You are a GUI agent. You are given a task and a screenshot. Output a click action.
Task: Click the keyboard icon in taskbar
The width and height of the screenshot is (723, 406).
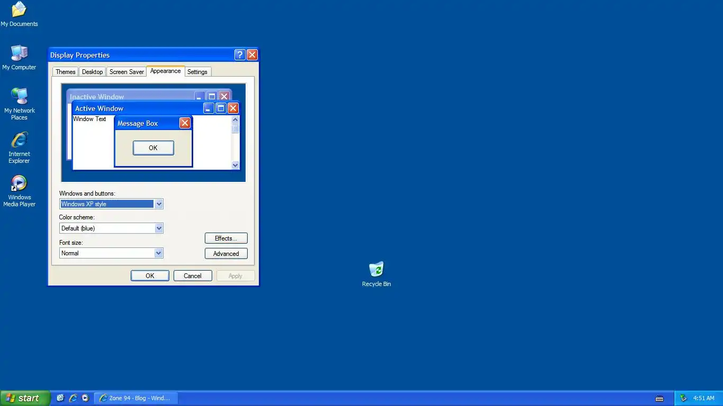click(659, 398)
